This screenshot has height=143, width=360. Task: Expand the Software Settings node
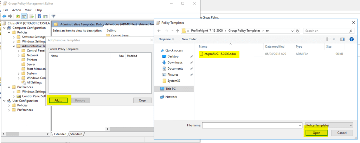(x=14, y=37)
